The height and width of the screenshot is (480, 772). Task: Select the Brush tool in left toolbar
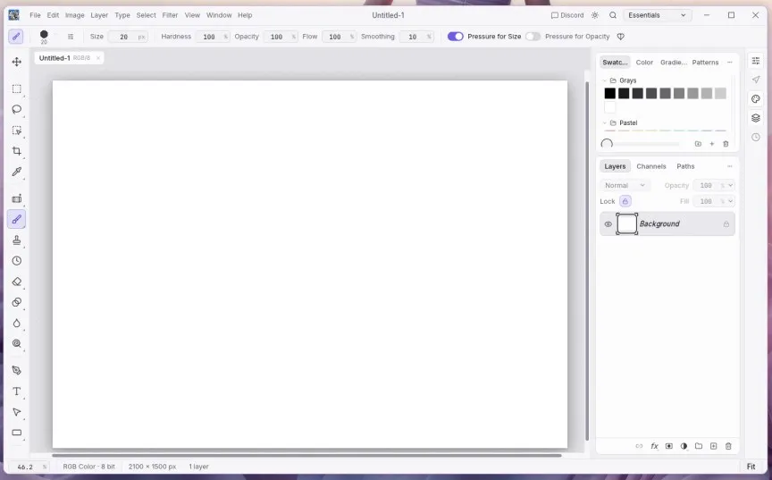pyautogui.click(x=17, y=219)
